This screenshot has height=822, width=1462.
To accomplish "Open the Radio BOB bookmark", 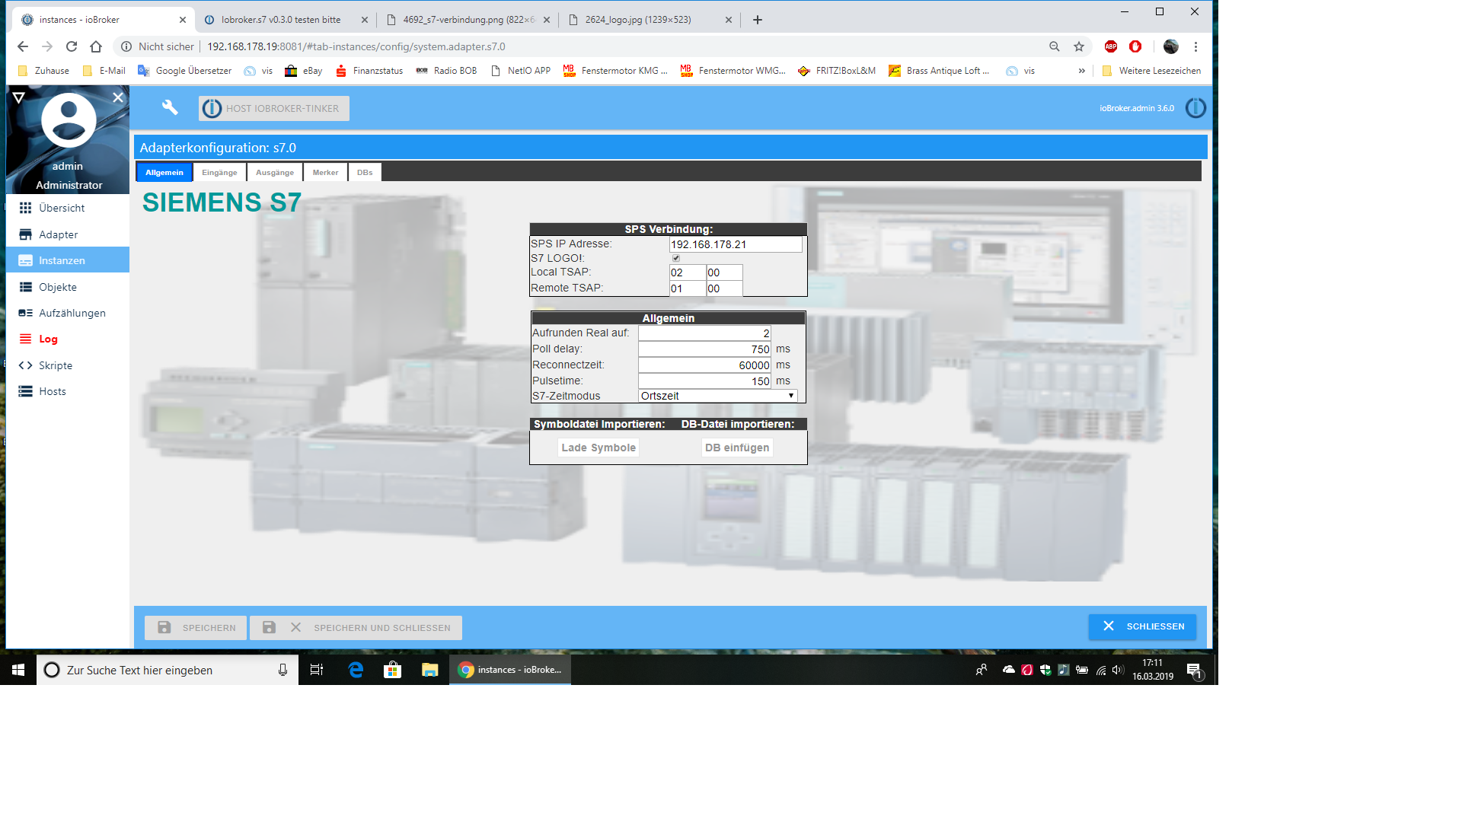I will pyautogui.click(x=447, y=71).
